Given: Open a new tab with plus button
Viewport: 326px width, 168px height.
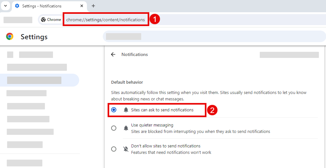Looking at the screenshot, I should click(x=93, y=6).
